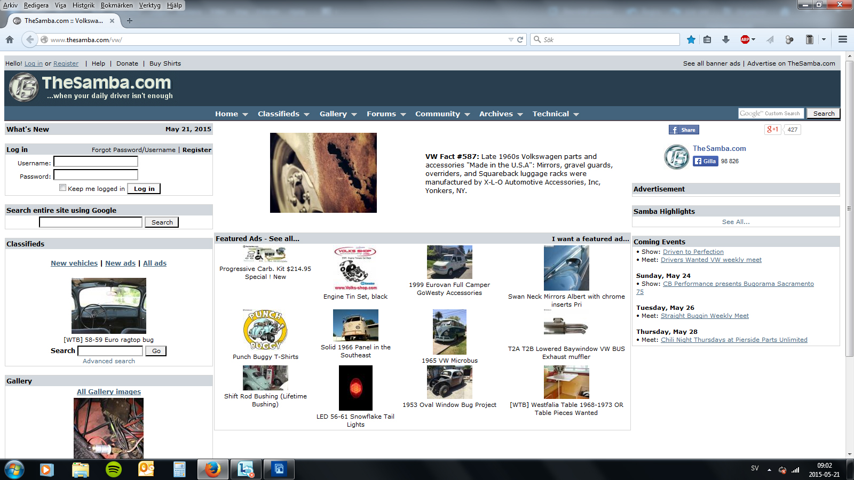Click the Facebook Share button

(684, 130)
